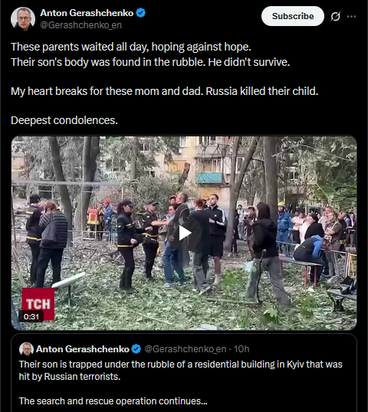Click the quoted post author name

tap(82, 349)
